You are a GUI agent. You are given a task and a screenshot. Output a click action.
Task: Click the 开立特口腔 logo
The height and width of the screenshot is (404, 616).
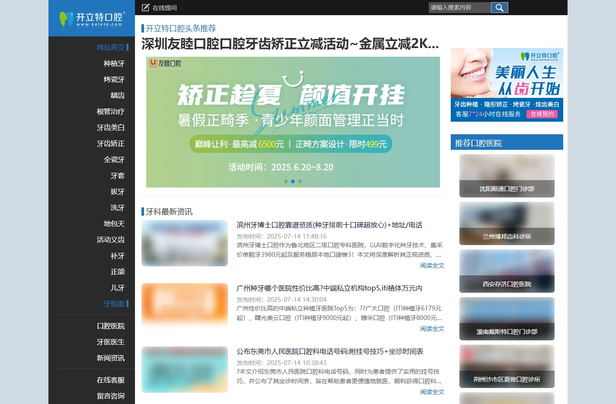[92, 19]
